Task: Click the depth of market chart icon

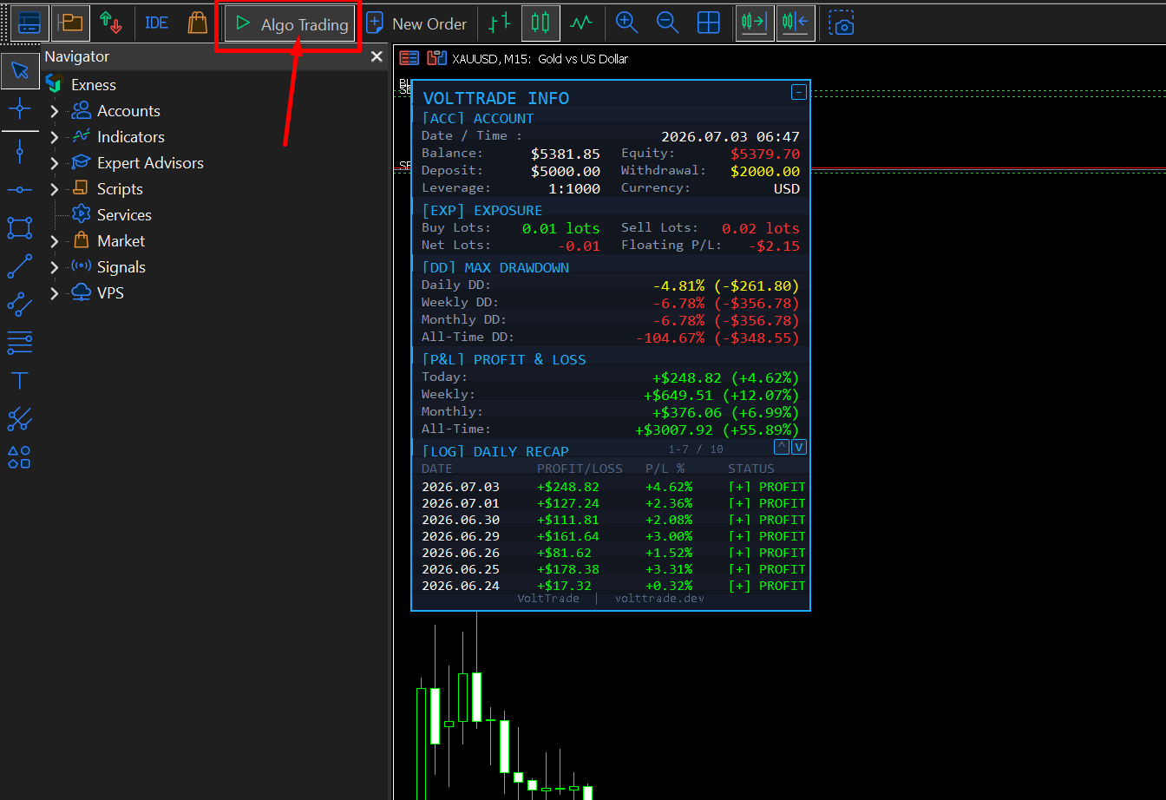Action: coord(436,58)
